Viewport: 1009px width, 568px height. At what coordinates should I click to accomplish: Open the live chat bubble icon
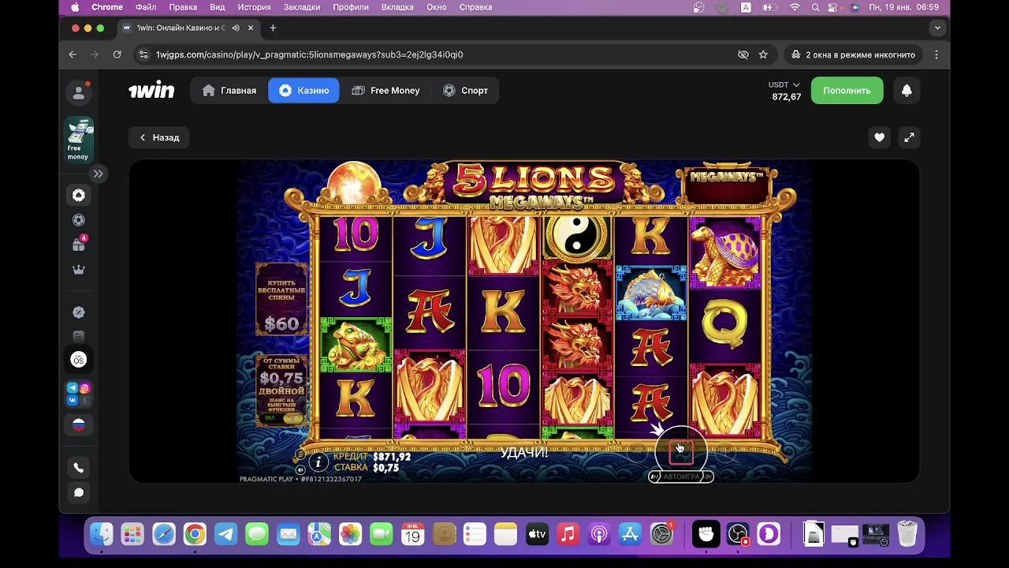pyautogui.click(x=79, y=493)
